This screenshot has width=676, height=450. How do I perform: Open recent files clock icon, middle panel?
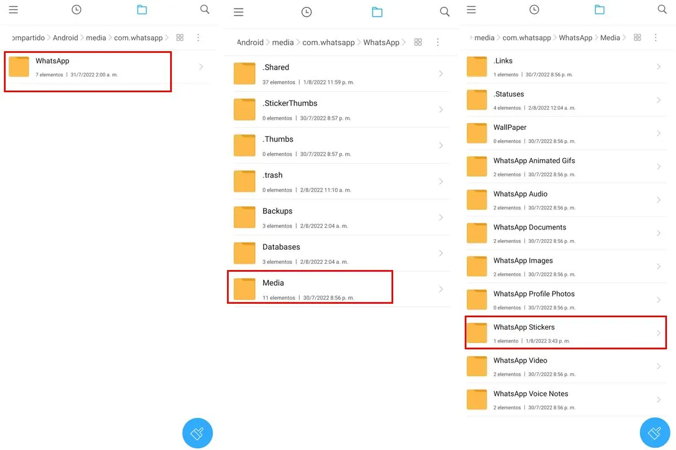[306, 12]
